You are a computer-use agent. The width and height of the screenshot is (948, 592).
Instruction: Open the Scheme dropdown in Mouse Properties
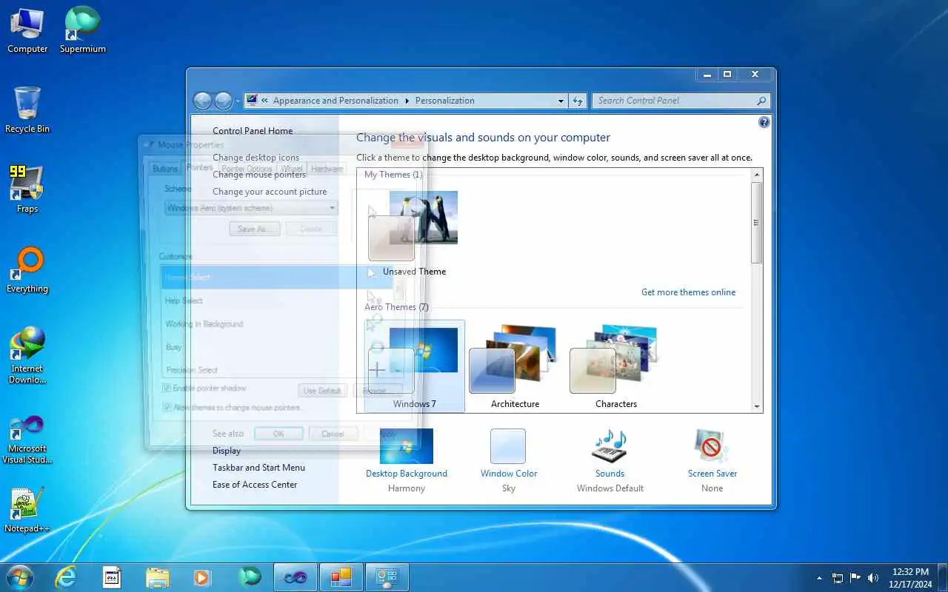[x=251, y=208]
